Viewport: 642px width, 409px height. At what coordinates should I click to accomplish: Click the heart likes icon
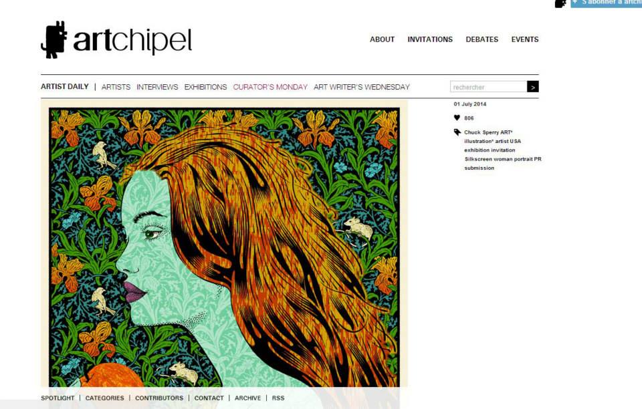pyautogui.click(x=457, y=118)
